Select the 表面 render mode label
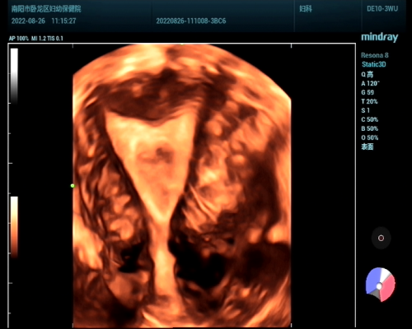The image size is (412, 329). tap(368, 146)
